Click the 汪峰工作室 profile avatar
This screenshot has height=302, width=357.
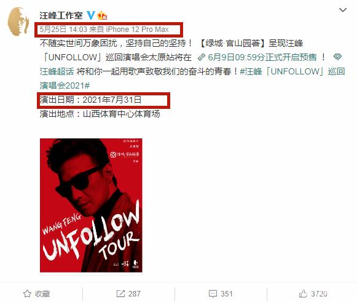tap(18, 22)
